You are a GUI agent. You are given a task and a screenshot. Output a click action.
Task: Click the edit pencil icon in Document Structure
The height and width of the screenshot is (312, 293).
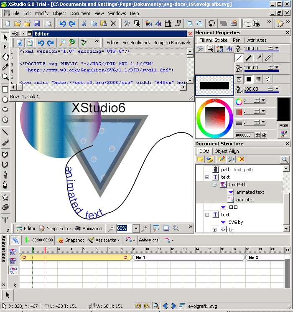pos(222,159)
